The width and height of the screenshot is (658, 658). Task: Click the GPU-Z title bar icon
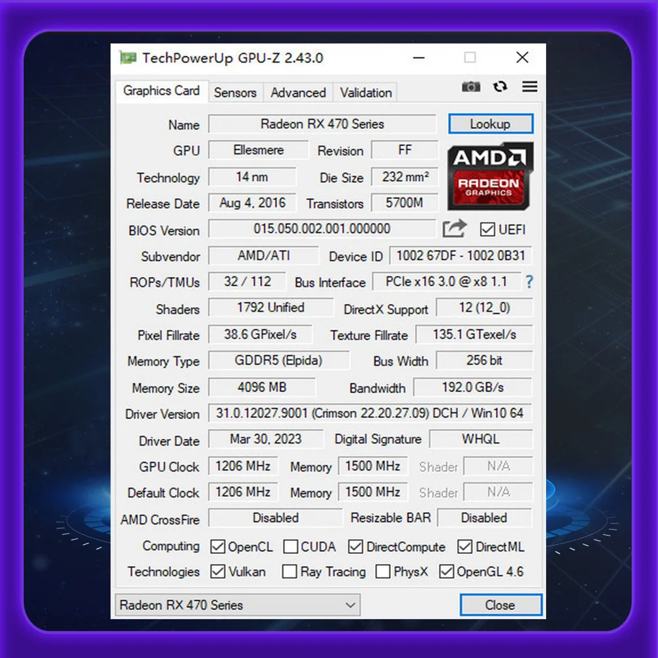(x=128, y=57)
